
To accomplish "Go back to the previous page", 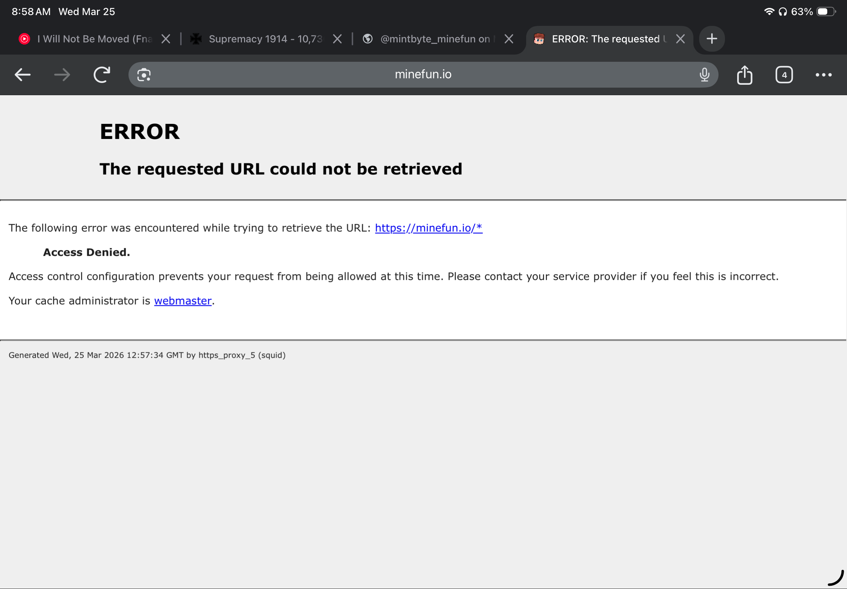I will (x=23, y=75).
